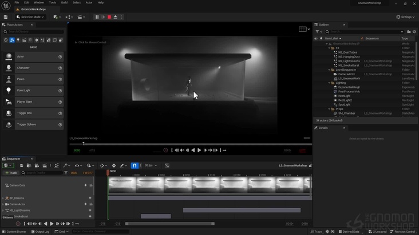This screenshot has width=419, height=235.
Task: Click the viewport play forward button
Action: point(199,151)
